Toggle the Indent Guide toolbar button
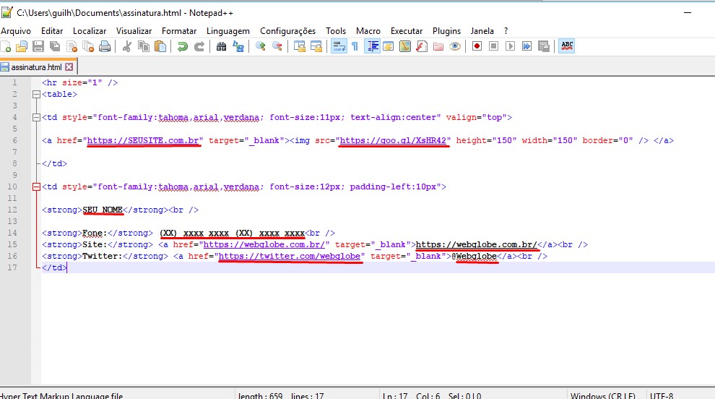The image size is (715, 399). click(x=372, y=46)
